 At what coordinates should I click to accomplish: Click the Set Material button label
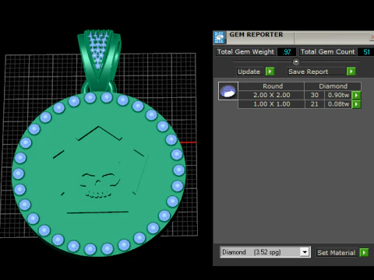tap(337, 253)
